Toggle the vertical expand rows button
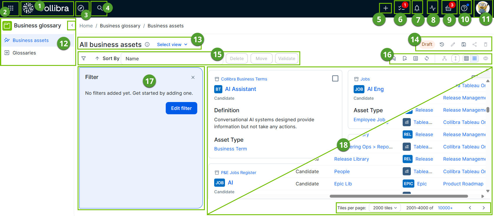The image size is (494, 216). pyautogui.click(x=455, y=58)
